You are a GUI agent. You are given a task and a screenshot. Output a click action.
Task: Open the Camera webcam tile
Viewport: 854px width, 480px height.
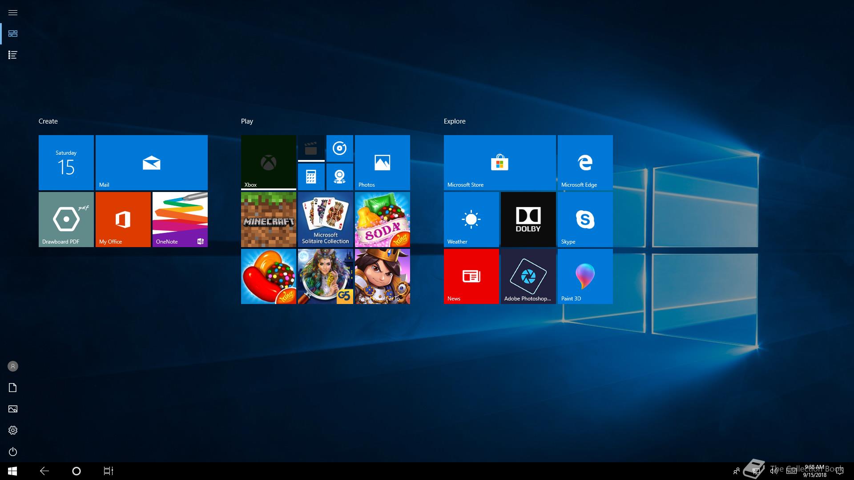(x=340, y=177)
